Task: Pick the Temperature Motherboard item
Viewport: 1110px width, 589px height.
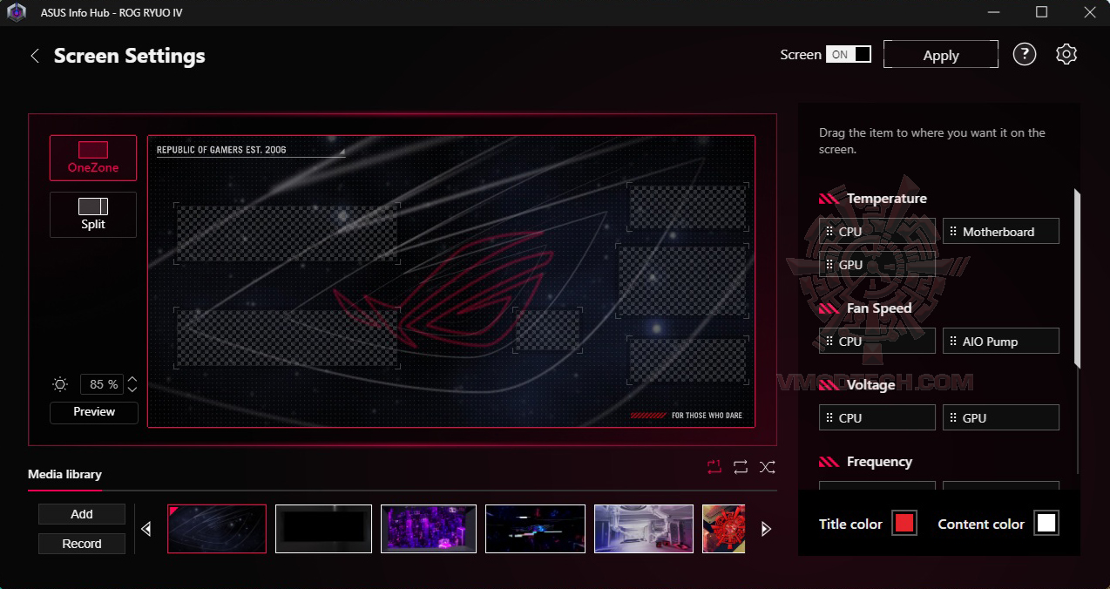Action: tap(1001, 232)
